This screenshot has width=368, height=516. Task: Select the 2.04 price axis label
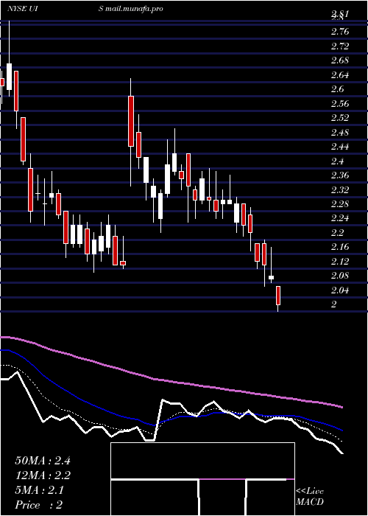pyautogui.click(x=340, y=290)
